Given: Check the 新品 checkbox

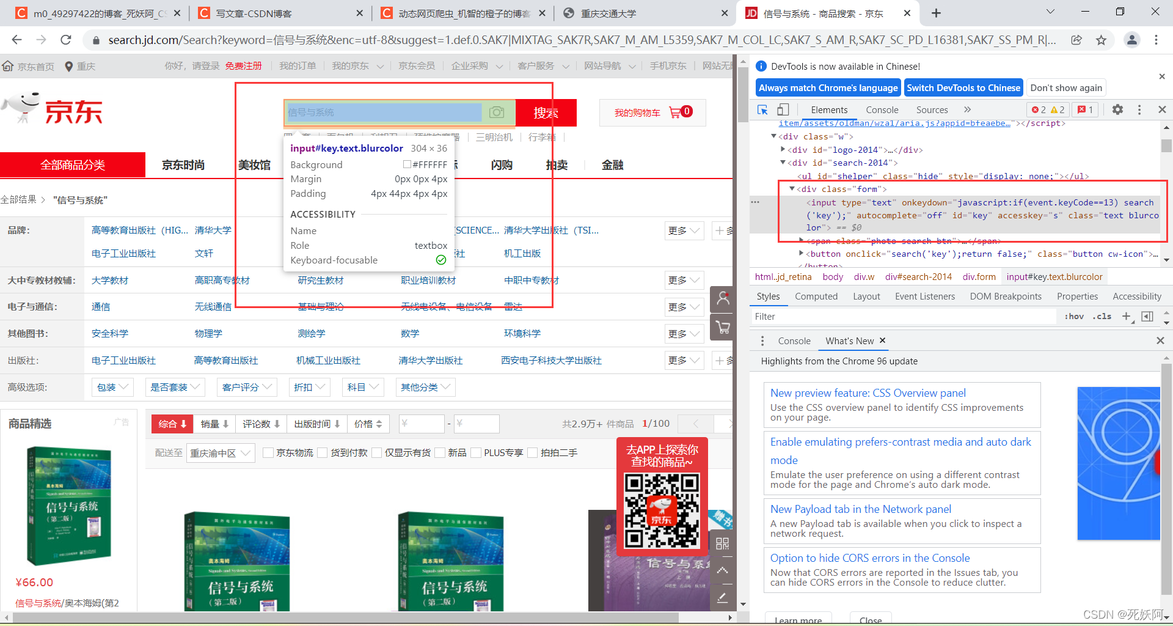Looking at the screenshot, I should (x=439, y=452).
